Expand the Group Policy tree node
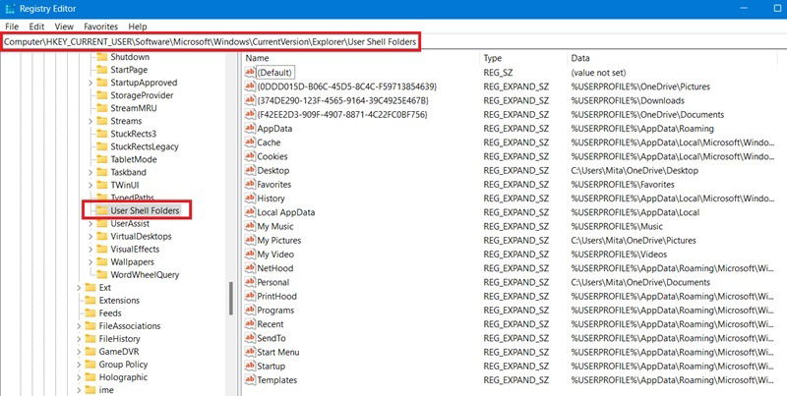Screen dimensions: 787x396 [x=79, y=365]
